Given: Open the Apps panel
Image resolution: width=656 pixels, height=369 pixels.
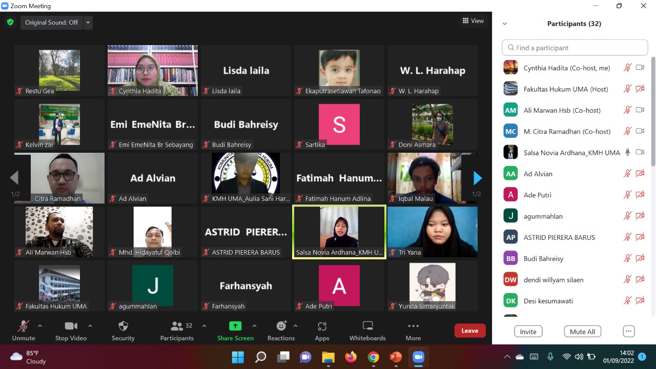Looking at the screenshot, I should click(x=322, y=331).
